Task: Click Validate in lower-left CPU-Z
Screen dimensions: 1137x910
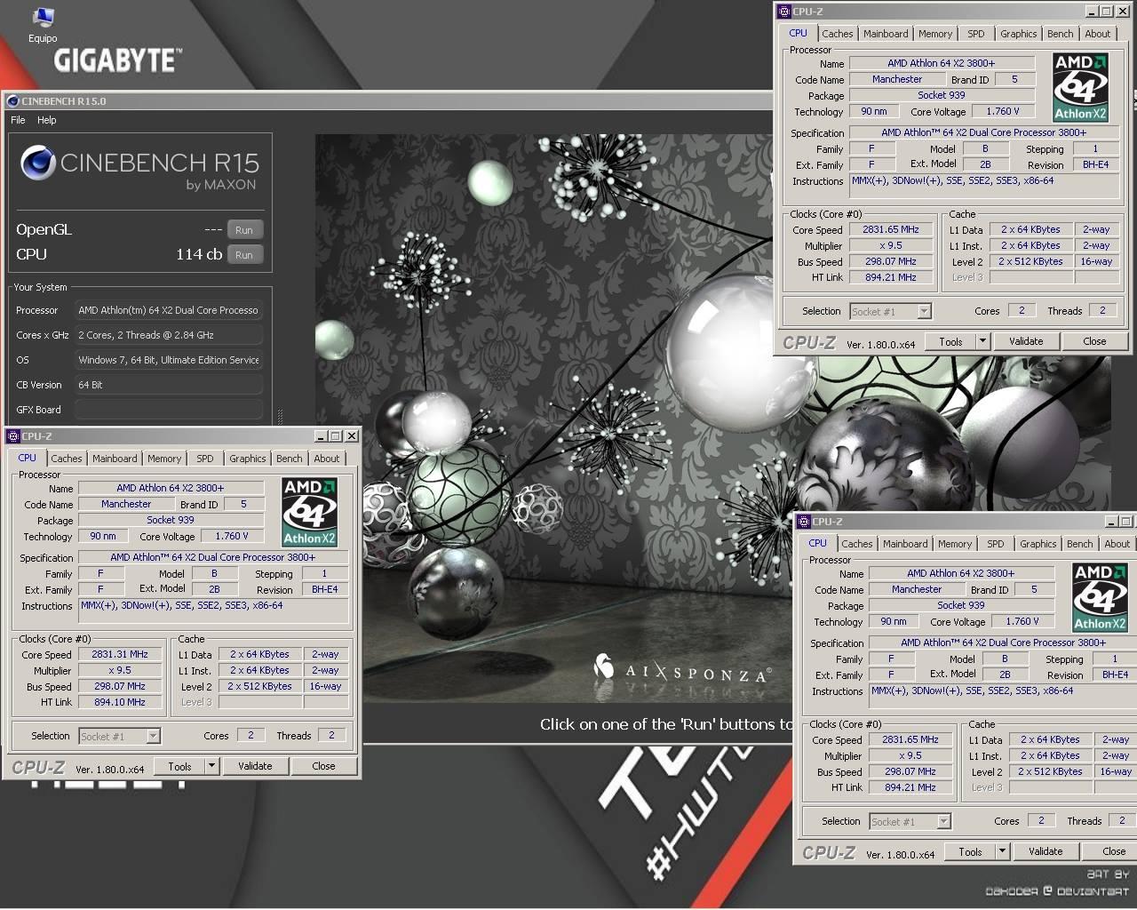Action: tap(255, 766)
